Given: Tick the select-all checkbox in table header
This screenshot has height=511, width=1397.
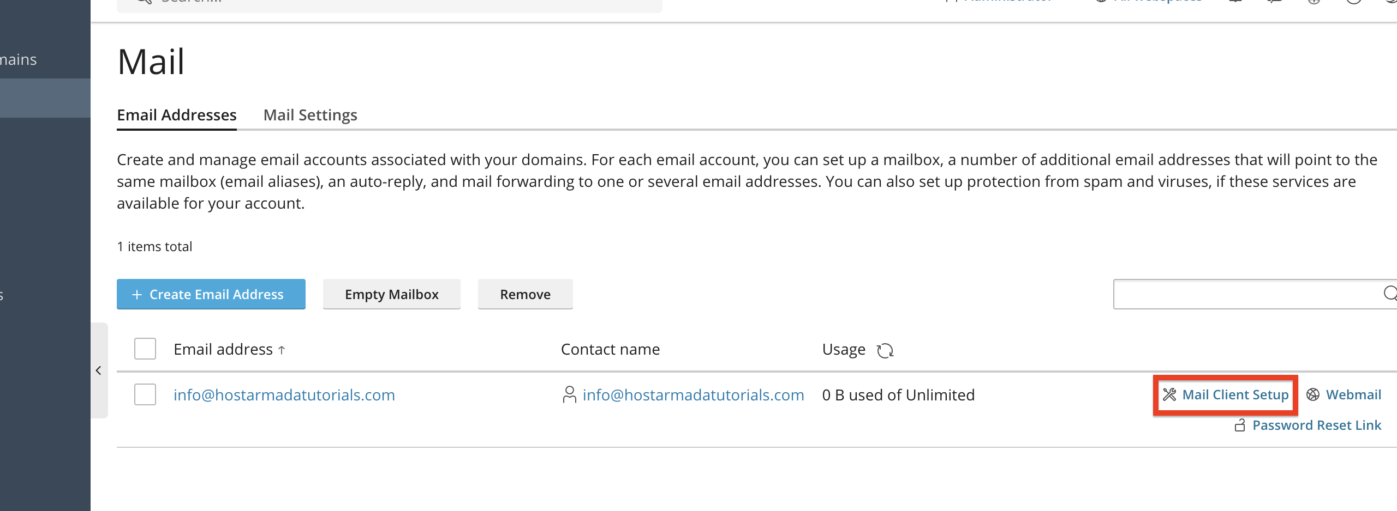Looking at the screenshot, I should point(145,349).
